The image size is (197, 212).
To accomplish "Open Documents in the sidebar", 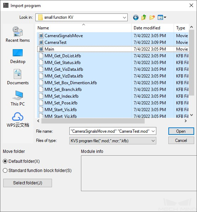I will (x=18, y=77).
